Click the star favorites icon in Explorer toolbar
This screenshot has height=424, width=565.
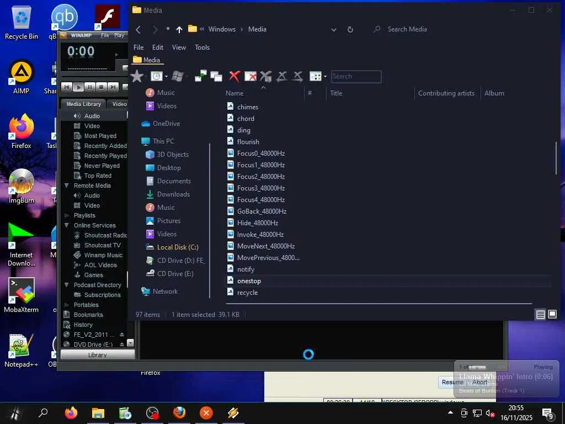click(137, 76)
